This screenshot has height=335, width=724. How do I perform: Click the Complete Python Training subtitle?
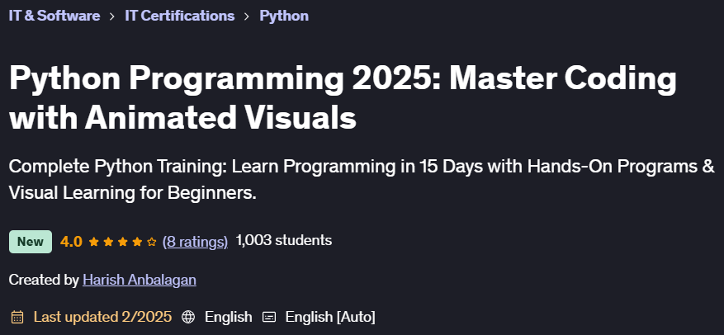click(x=362, y=180)
